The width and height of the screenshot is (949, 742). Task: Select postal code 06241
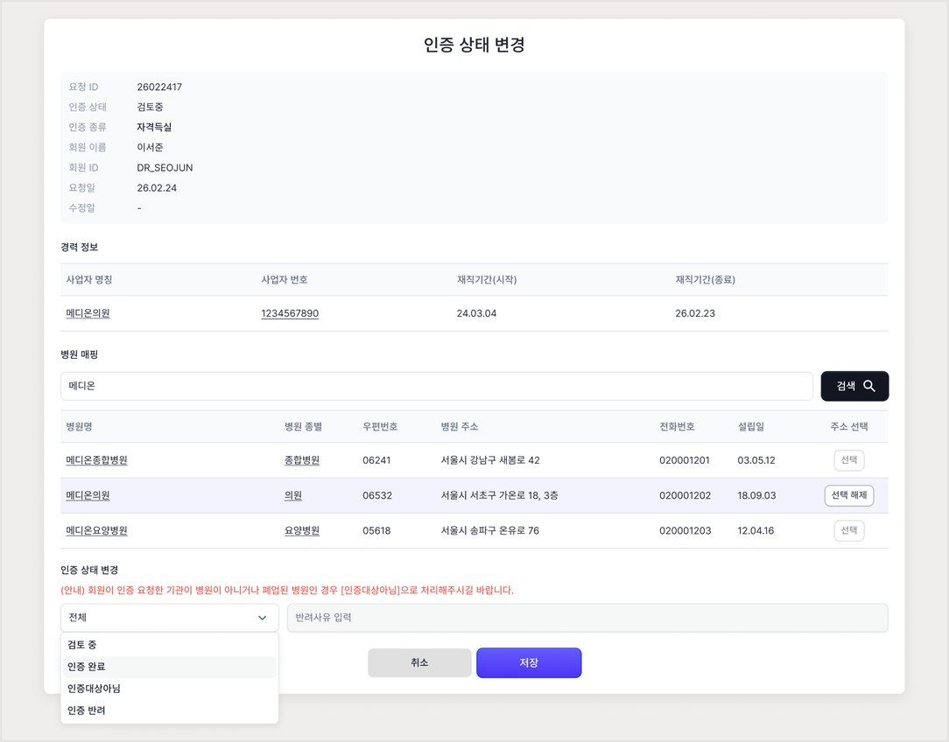[x=376, y=460]
